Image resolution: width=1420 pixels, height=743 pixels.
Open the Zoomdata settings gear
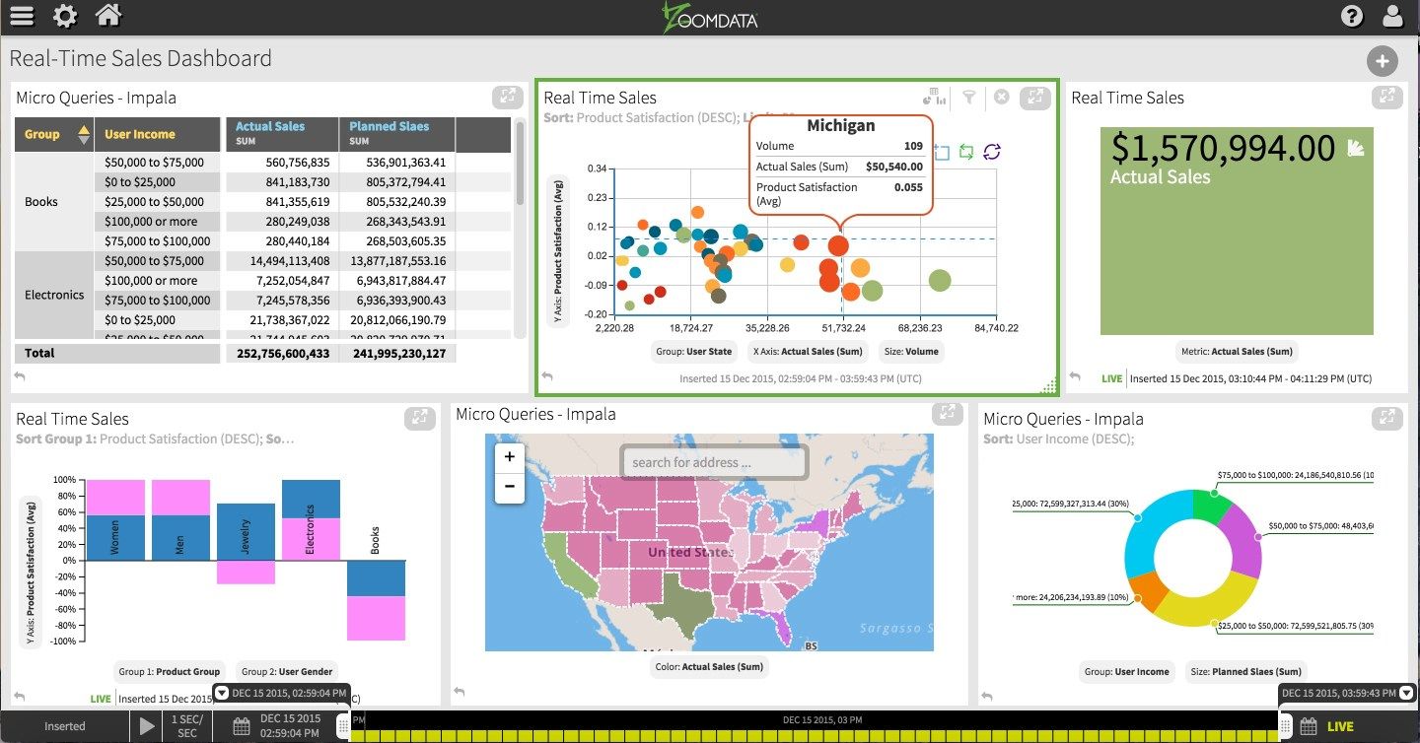[x=64, y=16]
